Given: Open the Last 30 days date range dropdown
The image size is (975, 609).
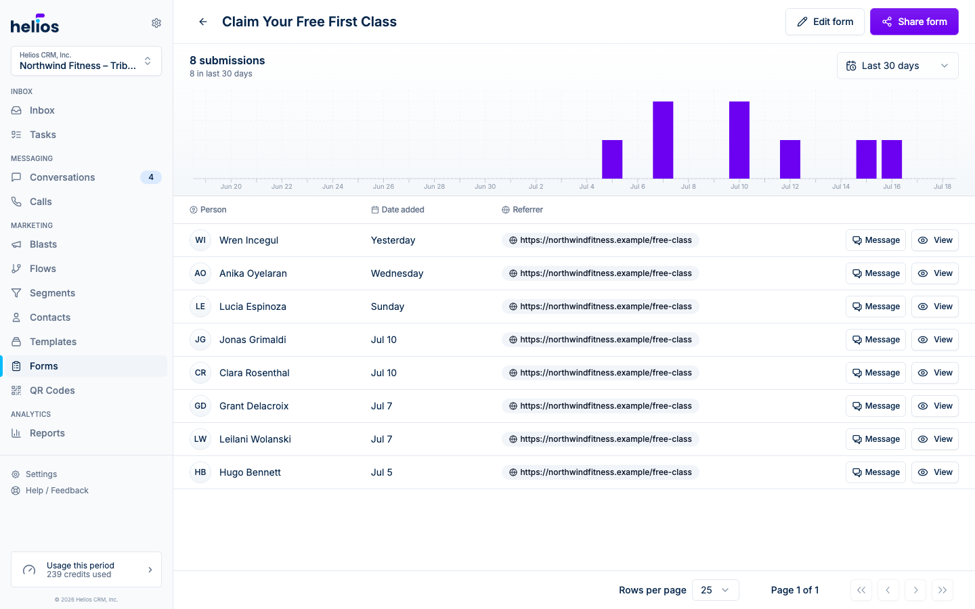Looking at the screenshot, I should coord(898,66).
